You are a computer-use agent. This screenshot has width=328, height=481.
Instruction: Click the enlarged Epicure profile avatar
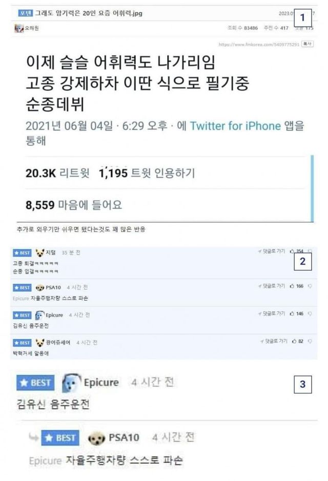coord(71,383)
